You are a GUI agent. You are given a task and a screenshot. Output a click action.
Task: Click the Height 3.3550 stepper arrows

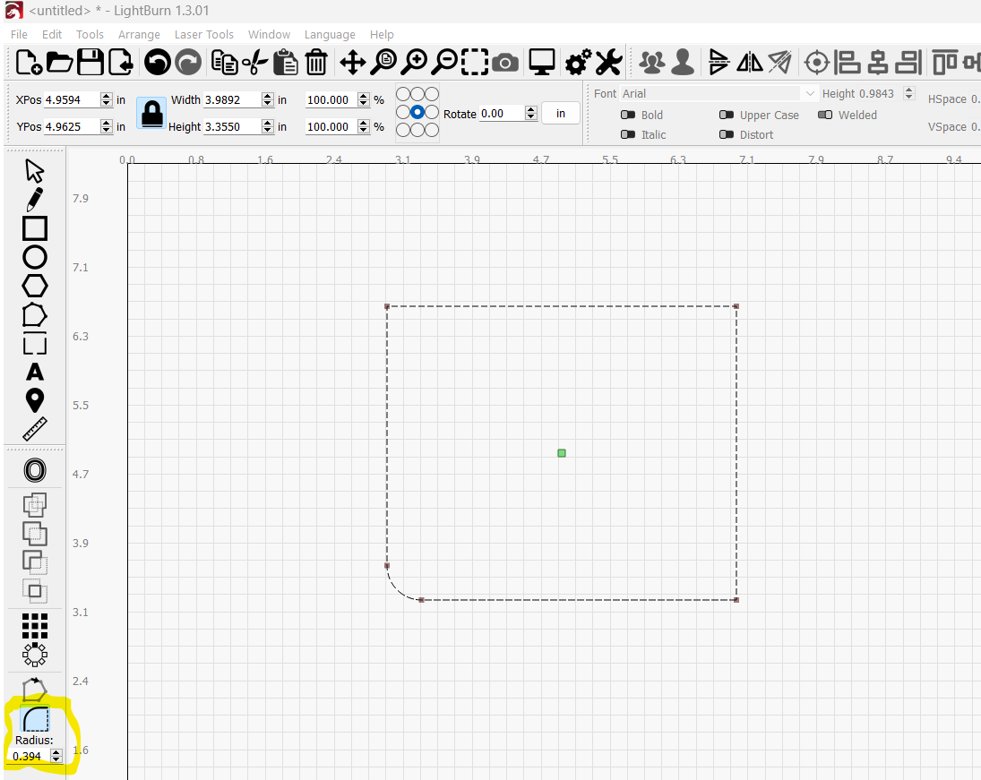[267, 126]
